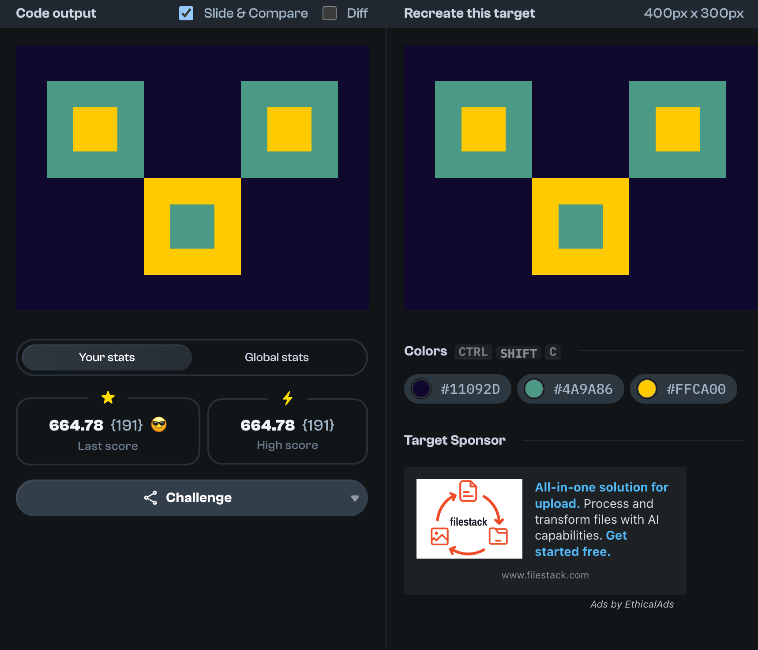Click the C key badge beside Colors
Screen dimensions: 758x650
click(x=552, y=352)
